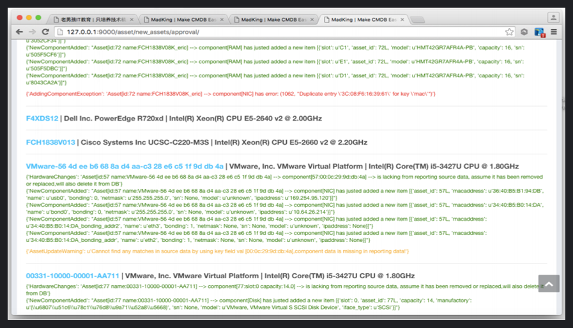Bookmark this page with the star icon
This screenshot has height=328, width=573.
pos(509,32)
